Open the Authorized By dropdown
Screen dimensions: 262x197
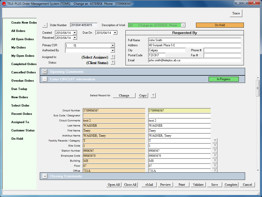pyautogui.click(x=113, y=51)
